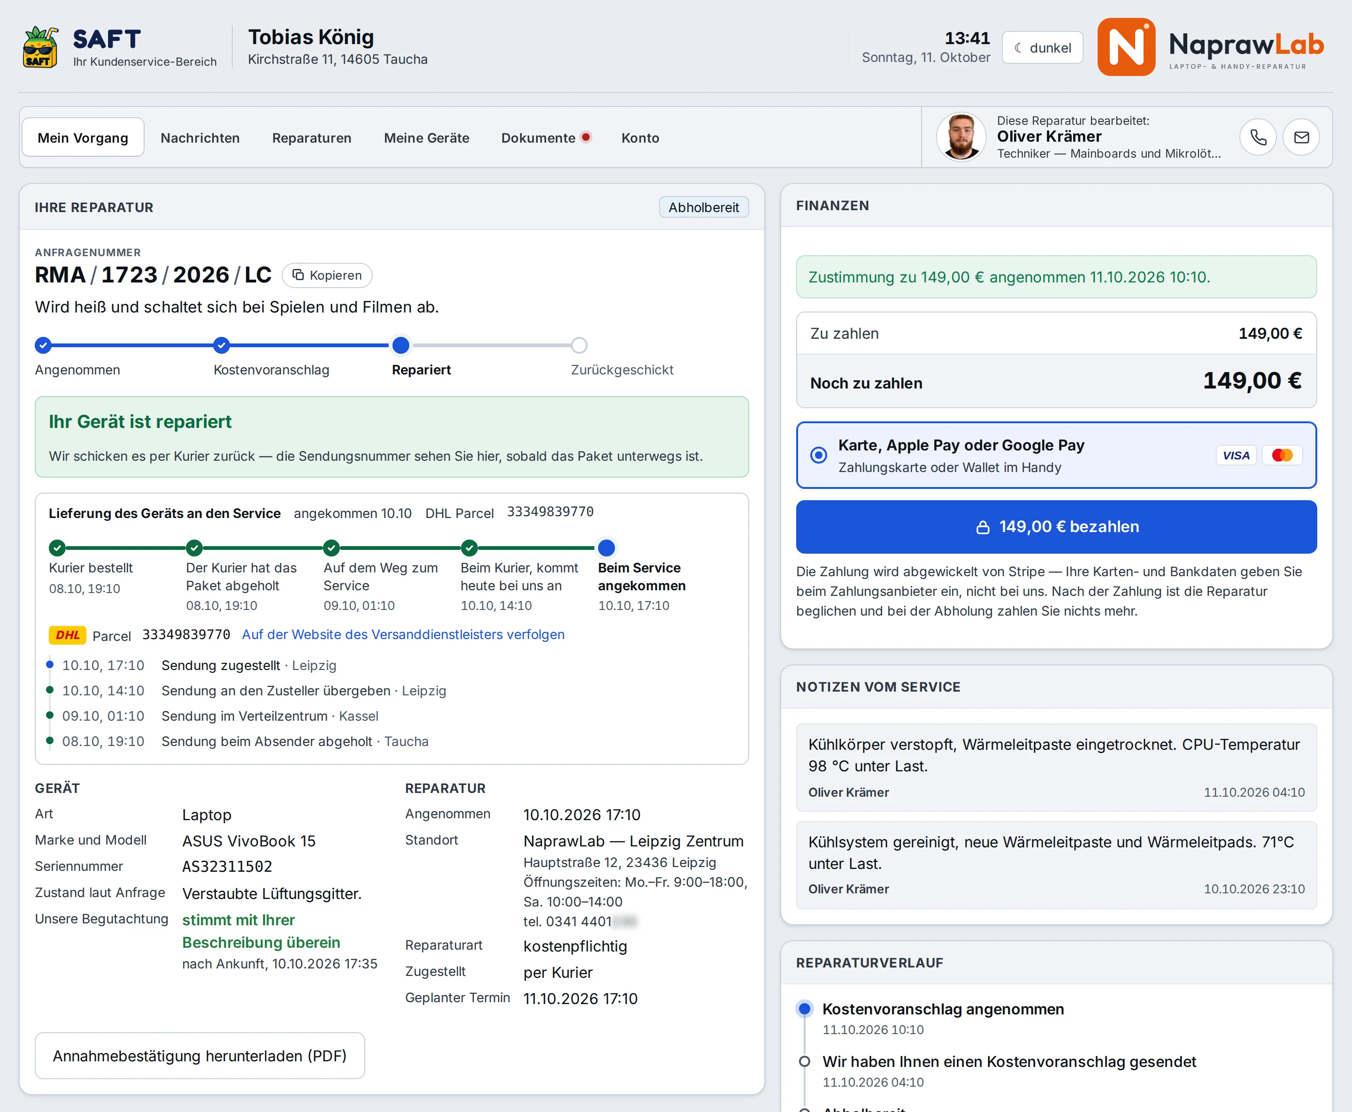Click the red notification dot on Dokumente
Screen dimensions: 1352x1112
pos(586,137)
